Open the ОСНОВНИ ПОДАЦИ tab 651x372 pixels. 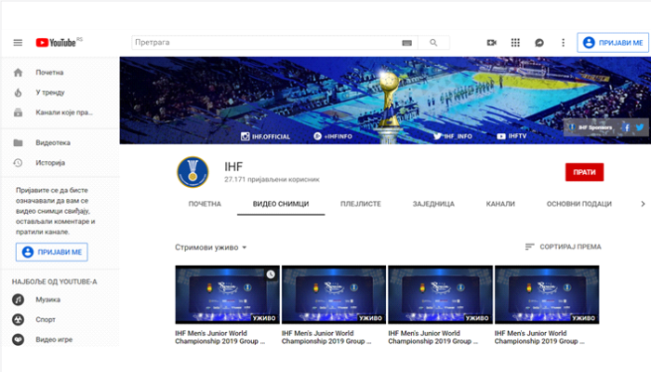578,204
